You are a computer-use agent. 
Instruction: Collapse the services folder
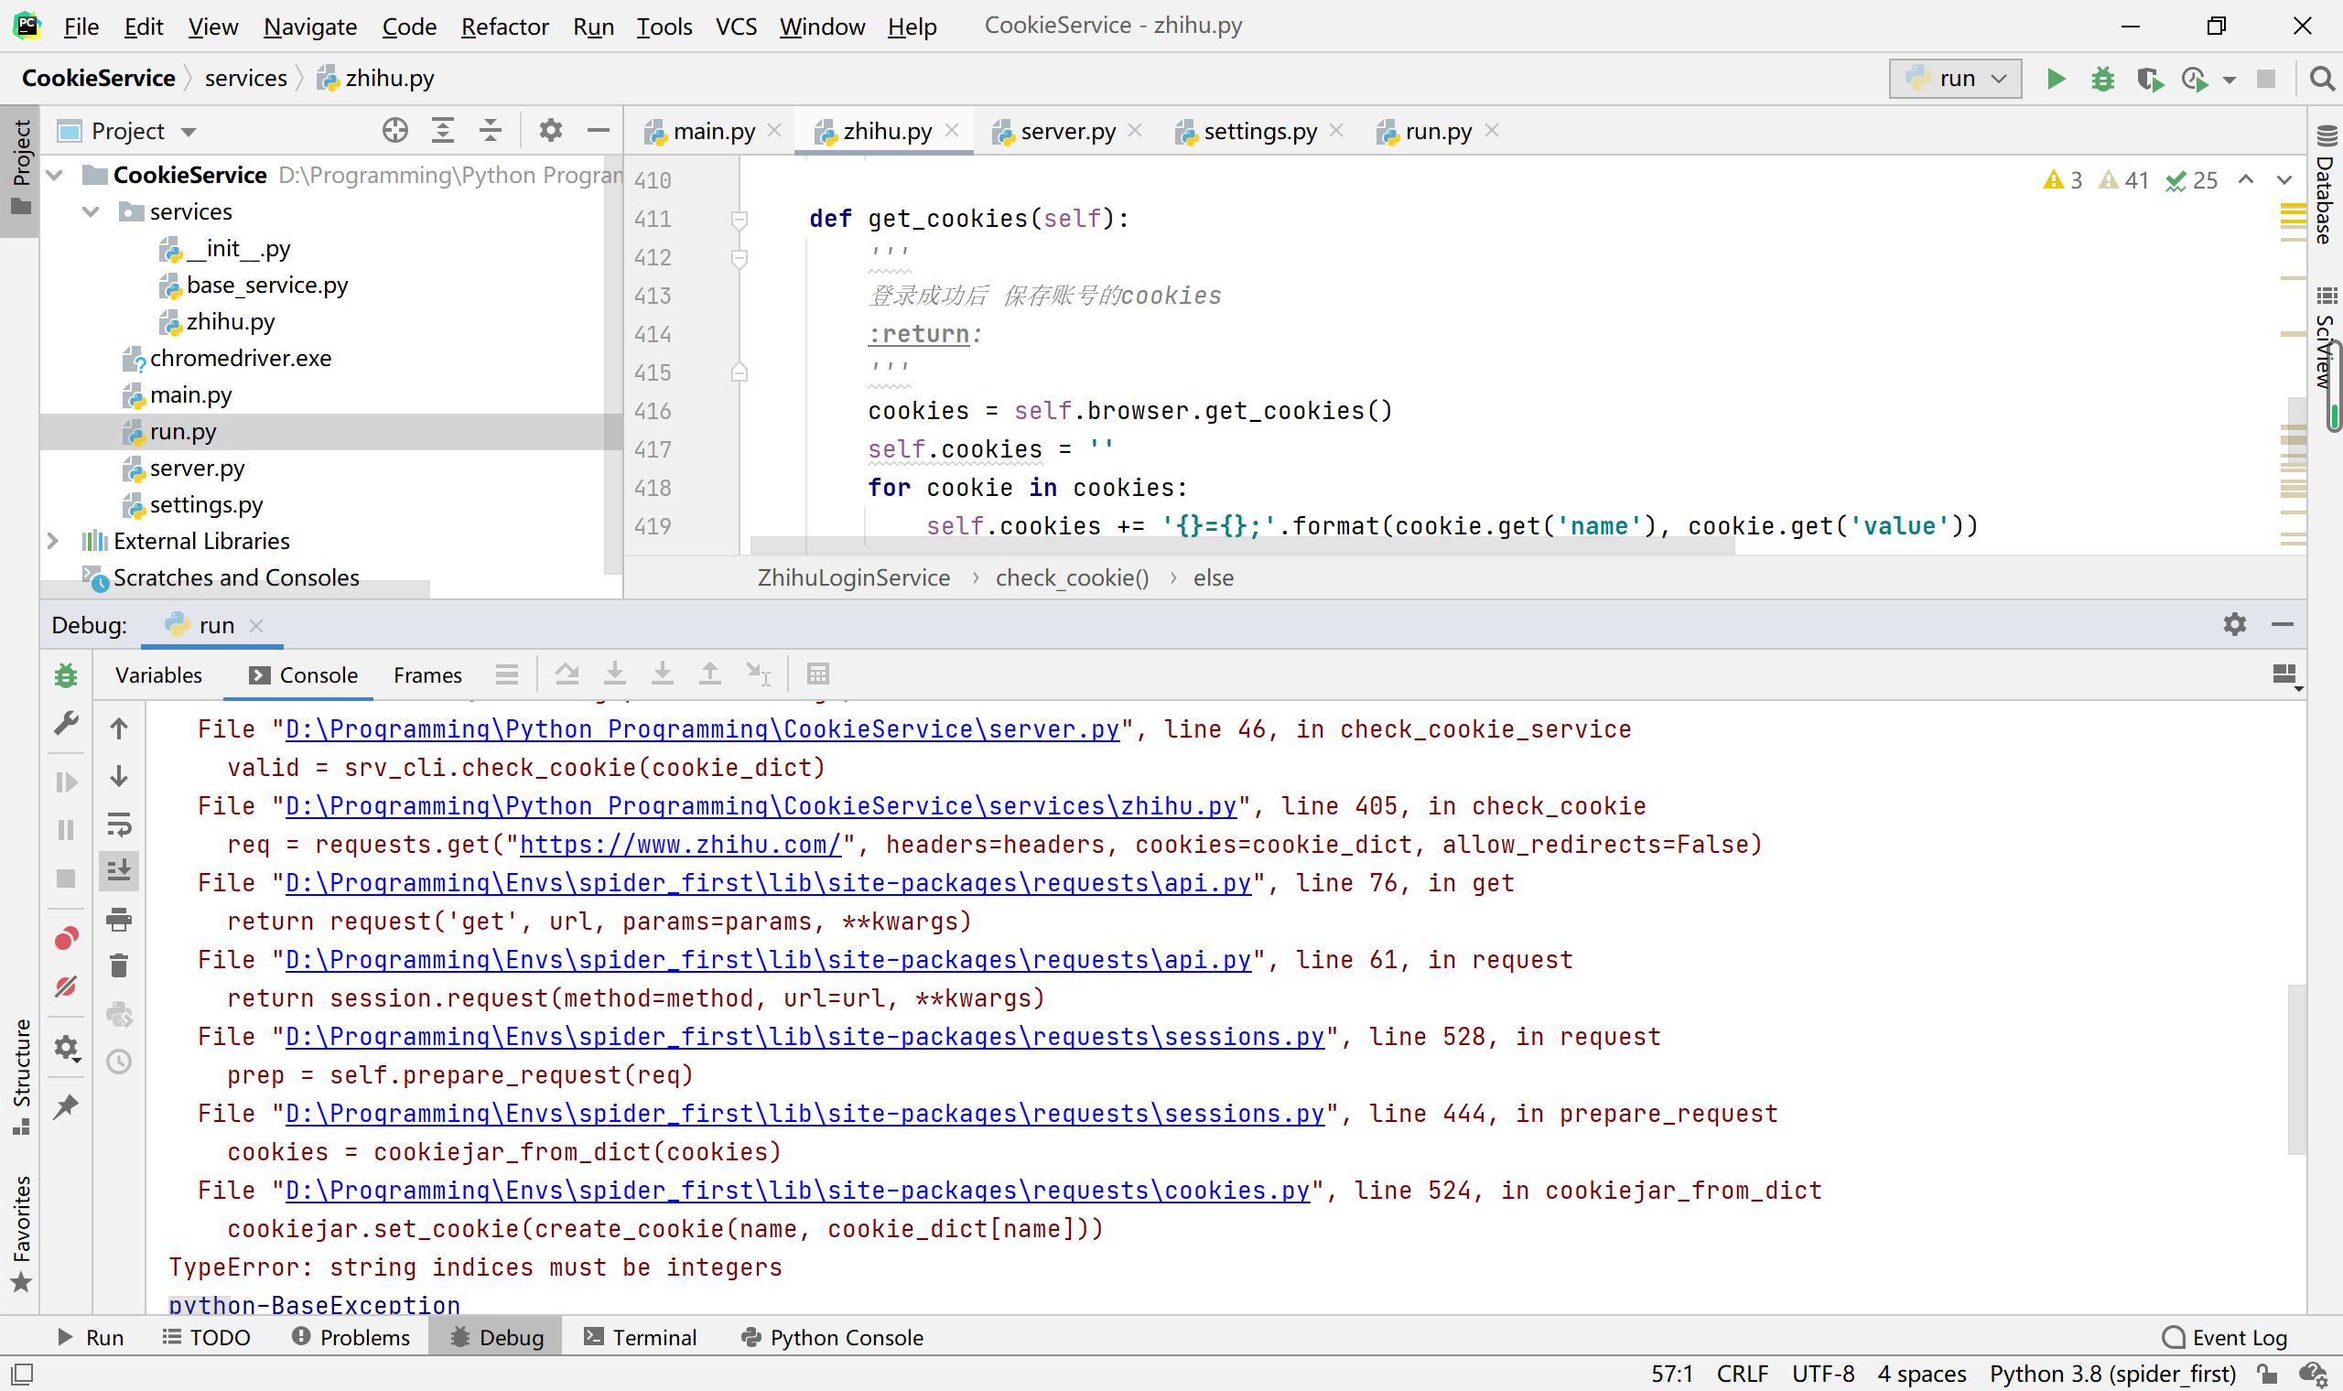click(91, 211)
